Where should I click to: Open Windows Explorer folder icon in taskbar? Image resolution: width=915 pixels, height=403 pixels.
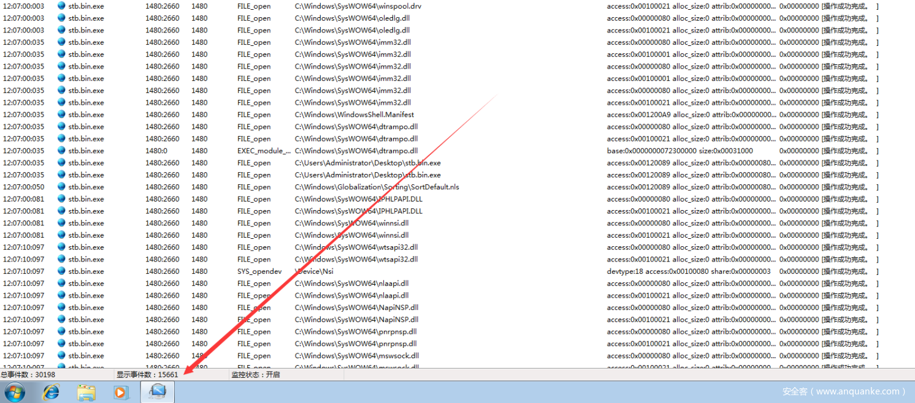coord(86,392)
